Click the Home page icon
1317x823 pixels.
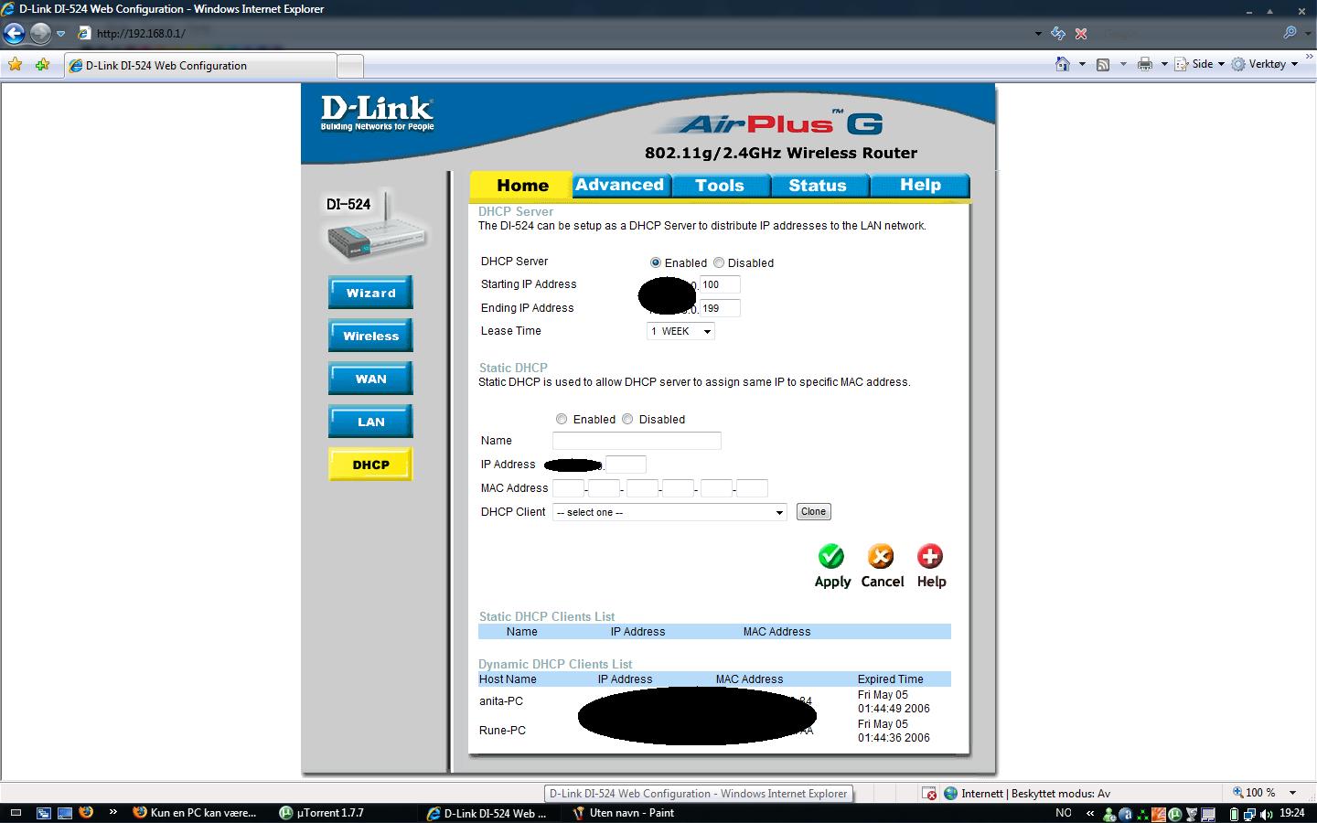coord(1063,64)
